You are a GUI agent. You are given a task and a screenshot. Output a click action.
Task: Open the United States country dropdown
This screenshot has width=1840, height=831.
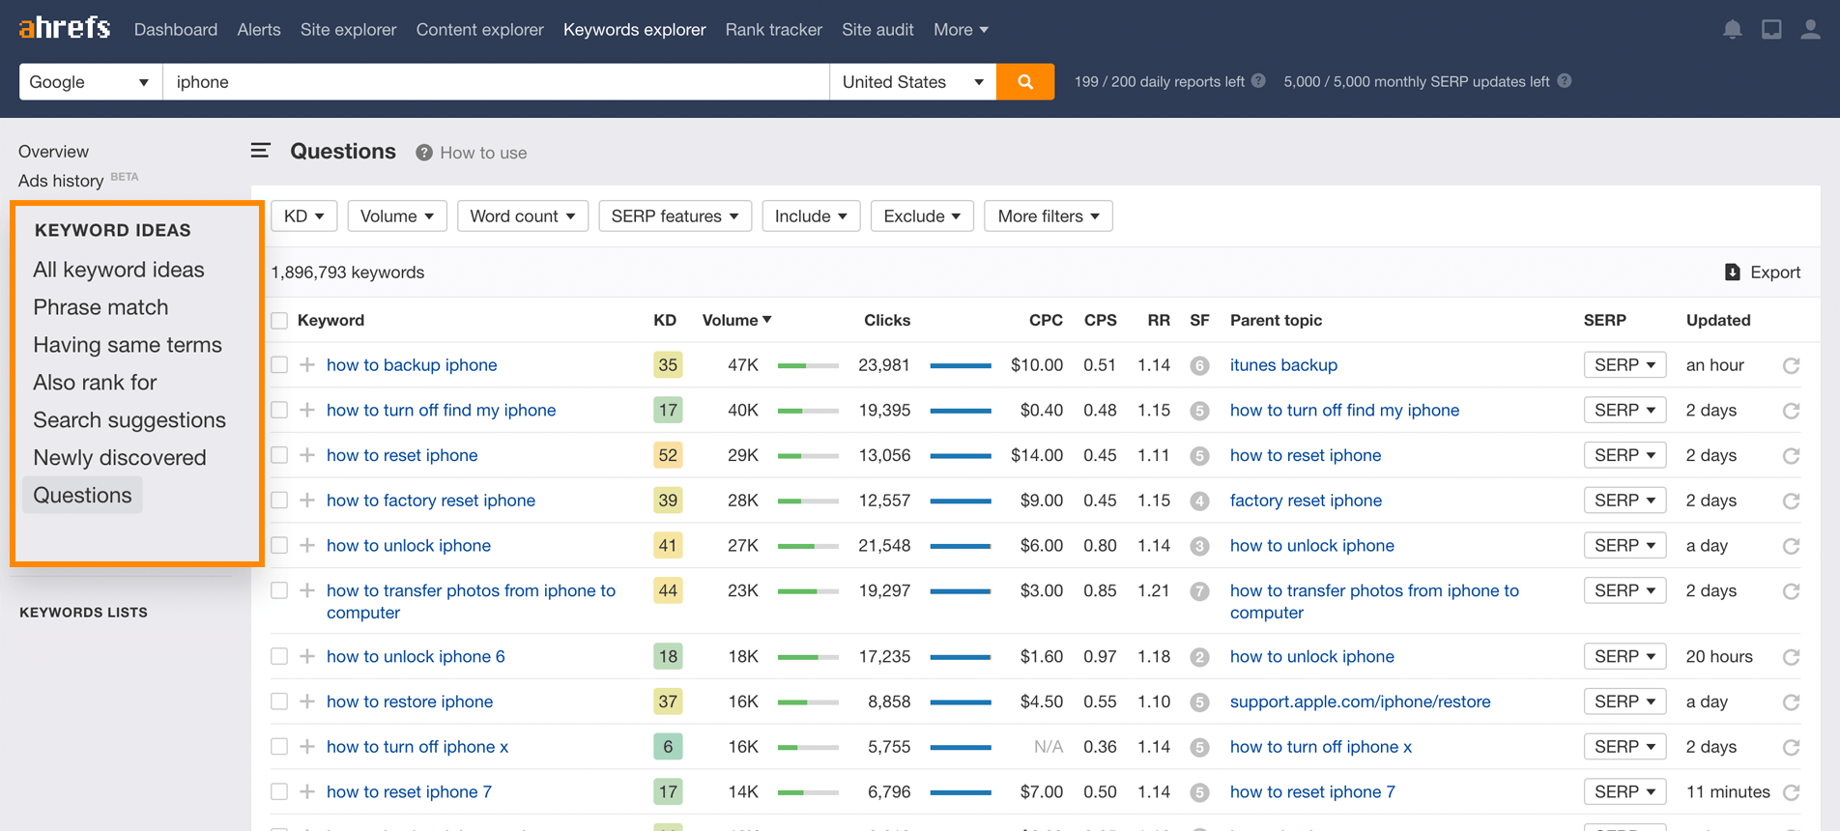tap(912, 82)
